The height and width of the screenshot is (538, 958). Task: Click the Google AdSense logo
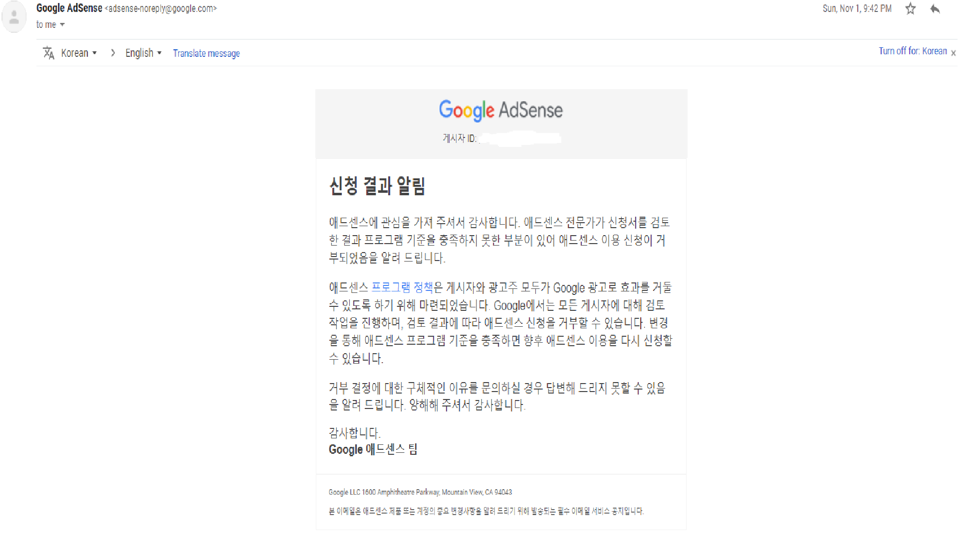(500, 110)
